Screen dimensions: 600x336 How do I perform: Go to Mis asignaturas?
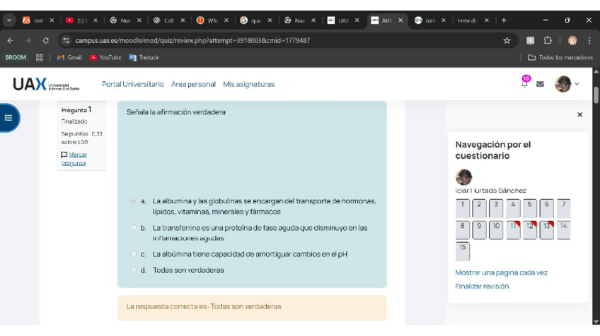[248, 84]
